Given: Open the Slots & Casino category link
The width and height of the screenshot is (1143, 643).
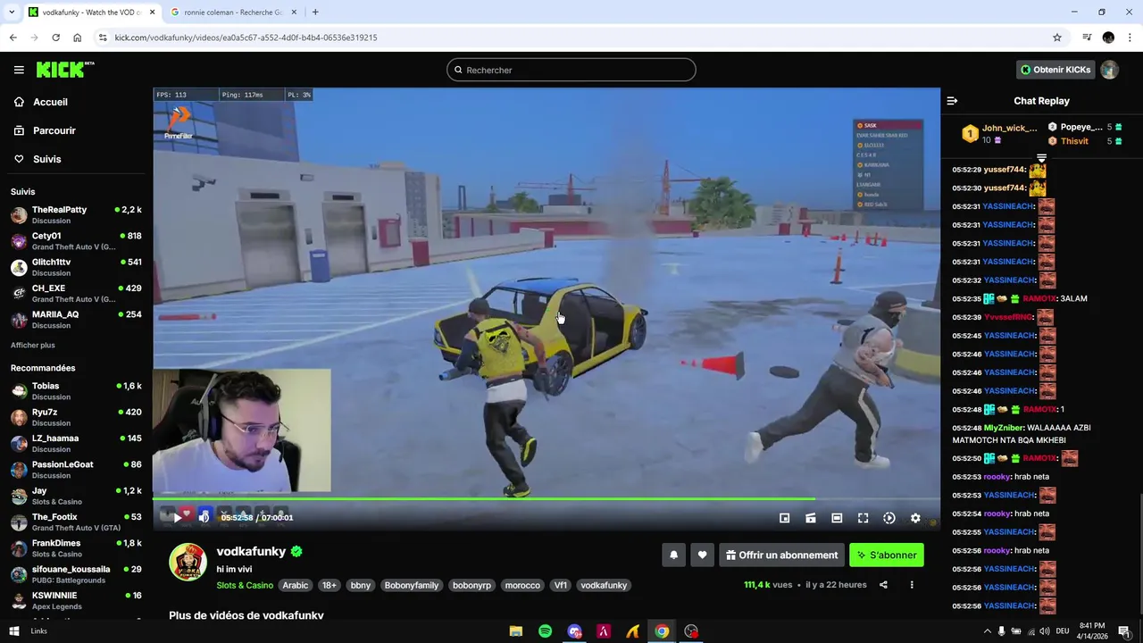Looking at the screenshot, I should (245, 586).
